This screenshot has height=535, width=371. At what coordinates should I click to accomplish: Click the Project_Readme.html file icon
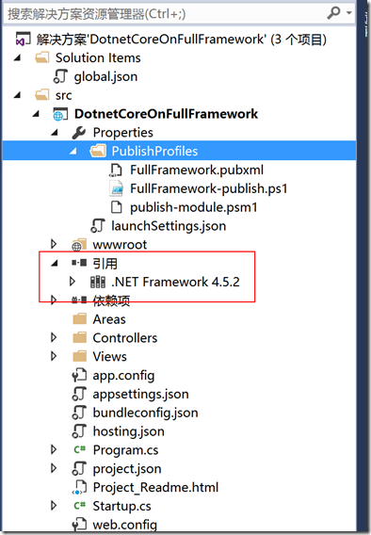pos(79,487)
